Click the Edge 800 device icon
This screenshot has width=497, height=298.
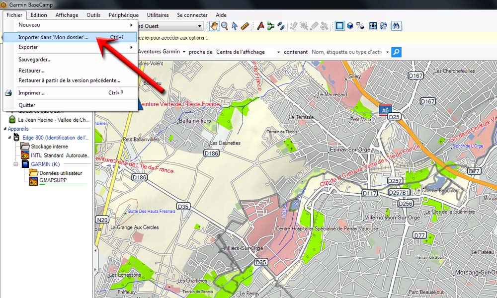[16, 138]
